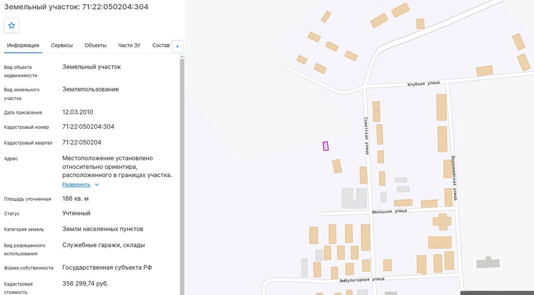Click the Вид объекта недвижимости value Земельный участок
This screenshot has width=534, height=295.
tap(92, 67)
